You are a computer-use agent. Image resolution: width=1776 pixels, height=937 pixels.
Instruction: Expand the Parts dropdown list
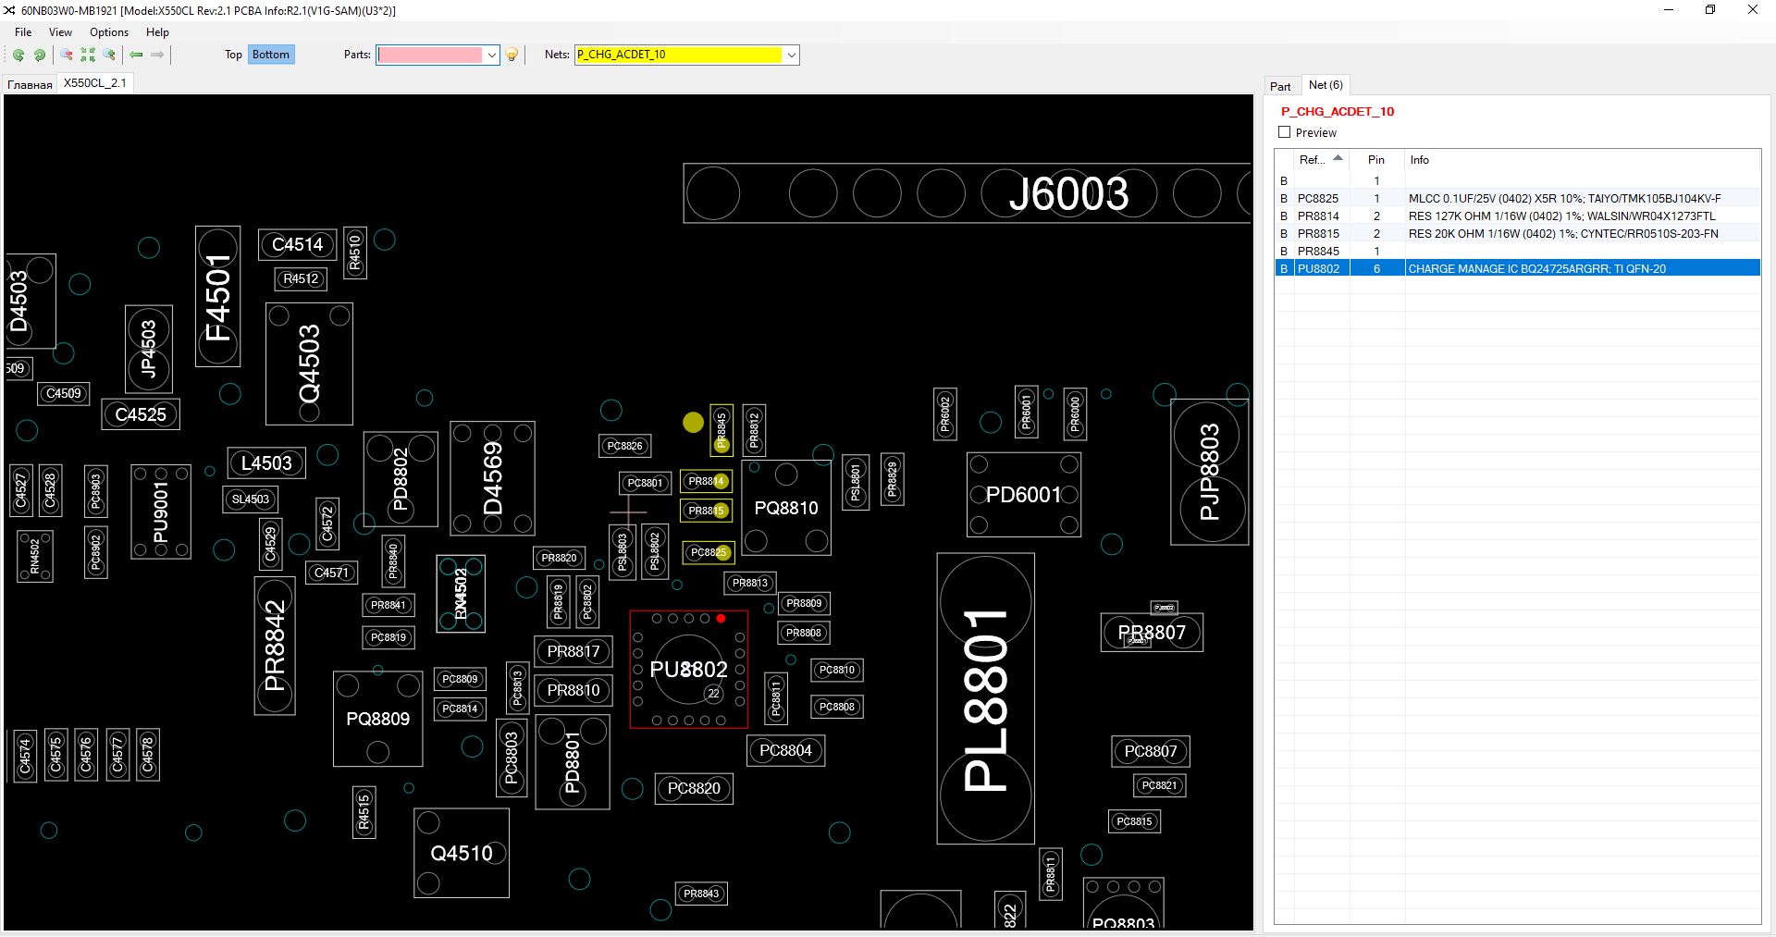492,55
